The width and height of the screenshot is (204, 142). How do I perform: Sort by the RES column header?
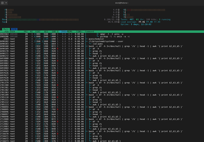pos(46,32)
